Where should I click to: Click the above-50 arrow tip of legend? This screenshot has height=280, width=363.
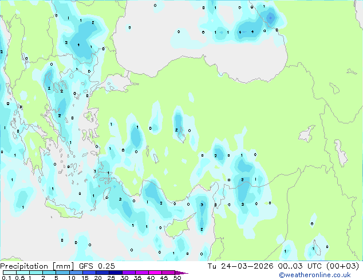[181, 273]
